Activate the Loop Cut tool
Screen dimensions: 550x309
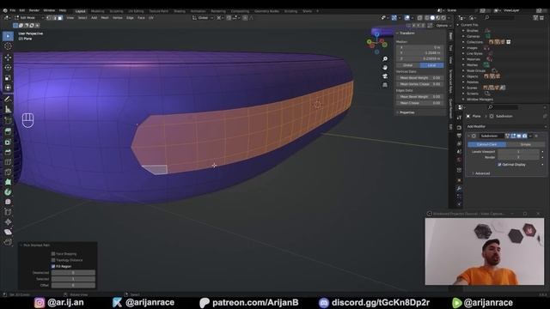[x=8, y=162]
